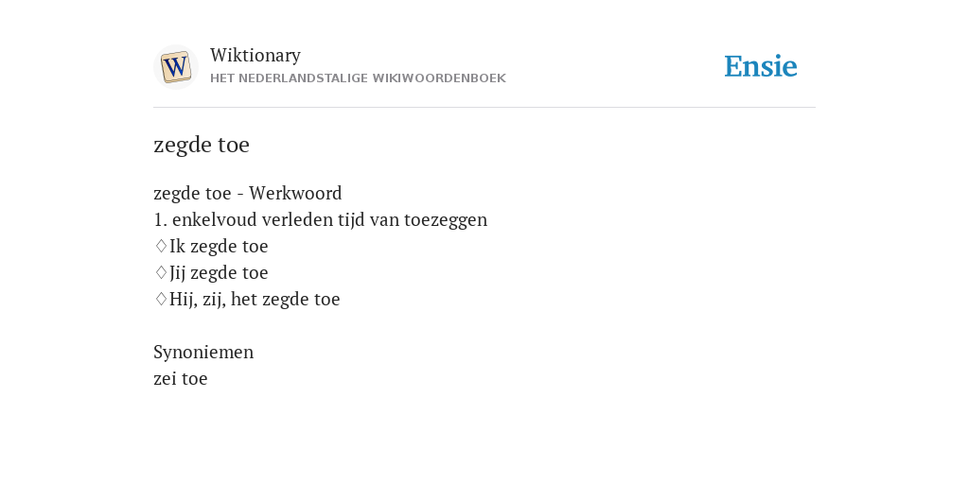
Task: Click the word 'Werkwoord' in the entry line
Action: click(x=295, y=193)
